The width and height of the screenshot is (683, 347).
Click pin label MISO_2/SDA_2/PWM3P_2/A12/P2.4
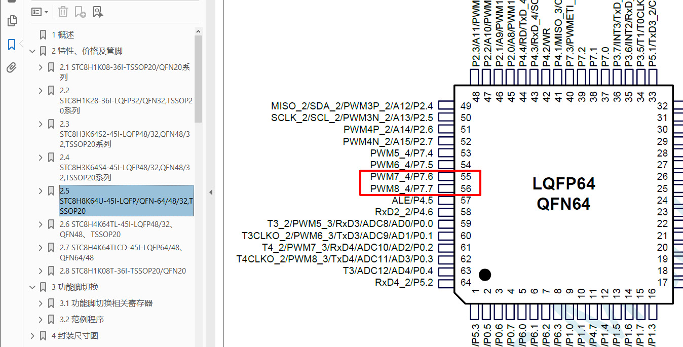(x=352, y=106)
